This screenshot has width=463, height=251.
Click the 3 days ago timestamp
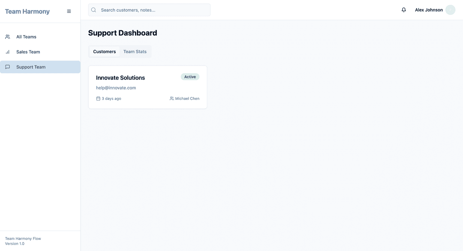tap(111, 99)
